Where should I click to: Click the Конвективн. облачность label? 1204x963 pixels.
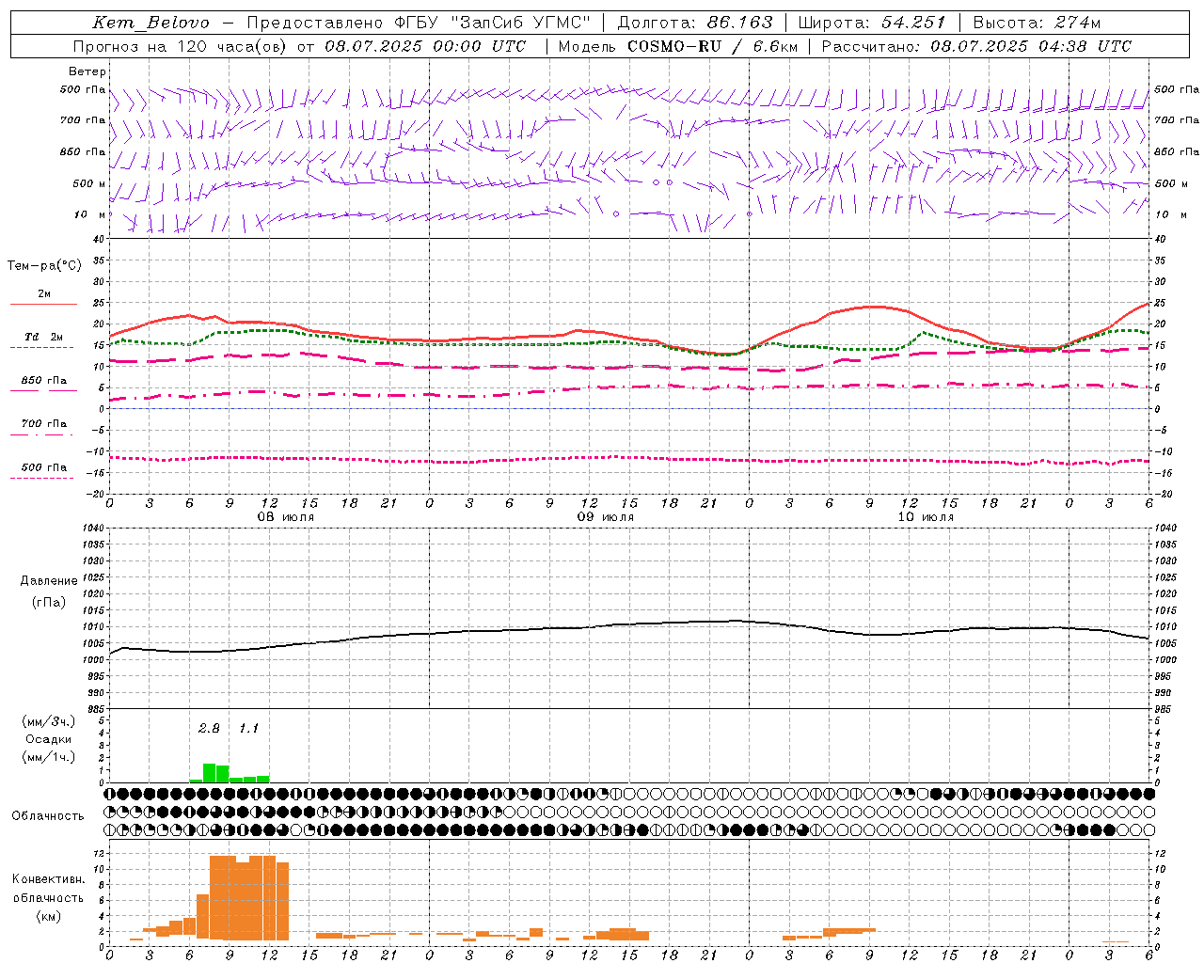pyautogui.click(x=48, y=897)
